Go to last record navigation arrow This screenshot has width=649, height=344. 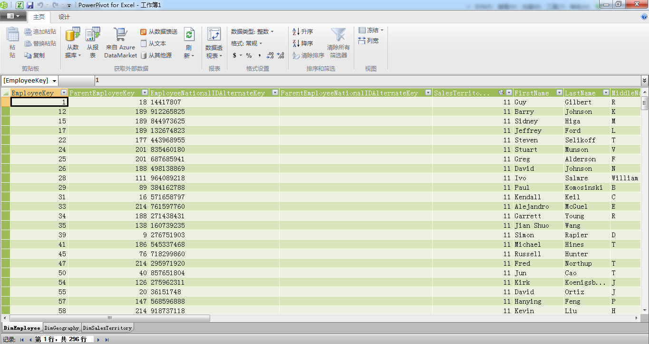coord(107,340)
